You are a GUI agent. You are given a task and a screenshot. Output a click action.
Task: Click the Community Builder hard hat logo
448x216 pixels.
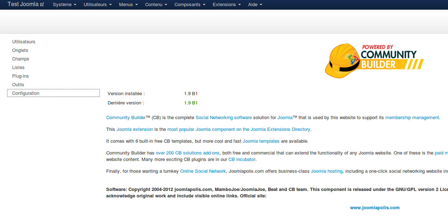tap(374, 60)
